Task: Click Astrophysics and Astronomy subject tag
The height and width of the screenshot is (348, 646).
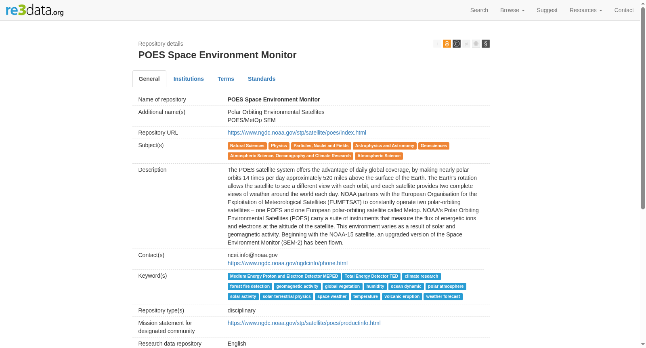Action: tap(385, 146)
